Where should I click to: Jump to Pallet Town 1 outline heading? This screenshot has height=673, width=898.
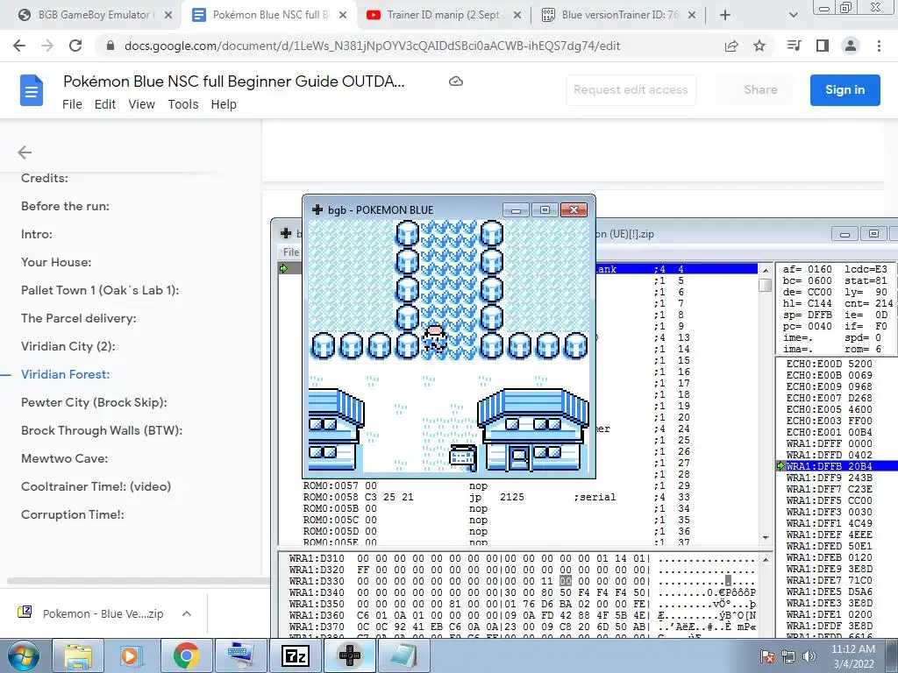[x=100, y=290]
